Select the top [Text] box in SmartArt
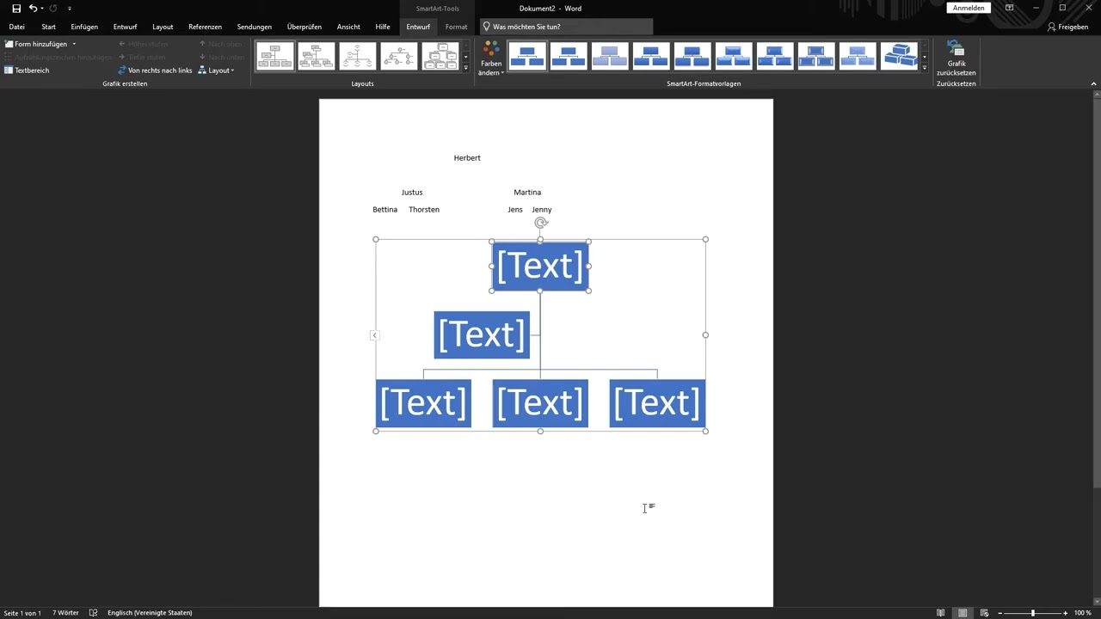 540,267
